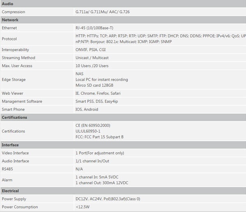The image size is (246, 212).
Task: Select the FCC Part 15 Subpart B line
Action: 100,137
